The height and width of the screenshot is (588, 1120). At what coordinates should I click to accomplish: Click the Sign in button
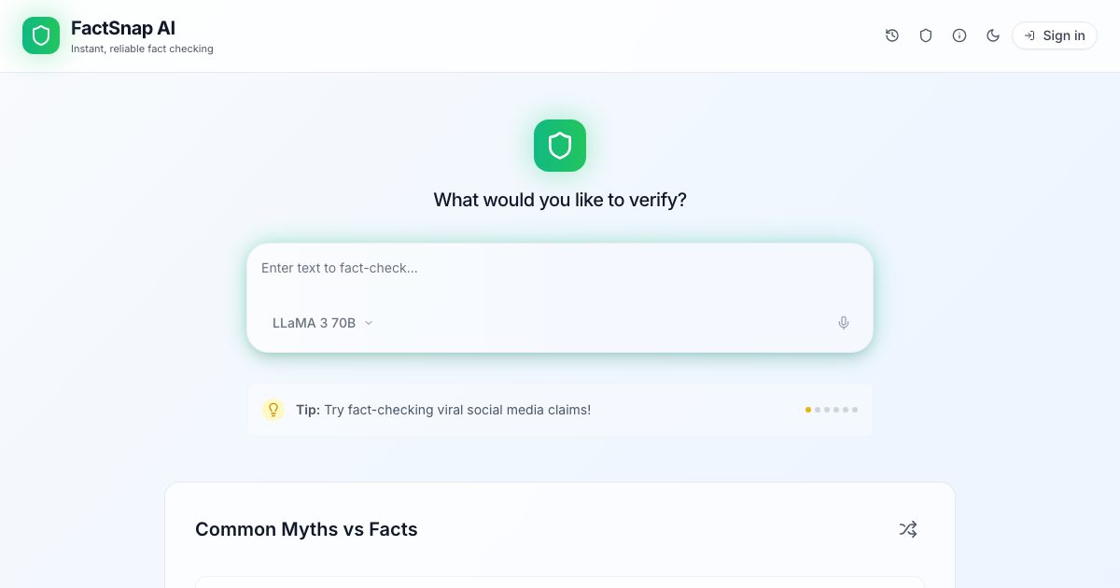point(1055,35)
